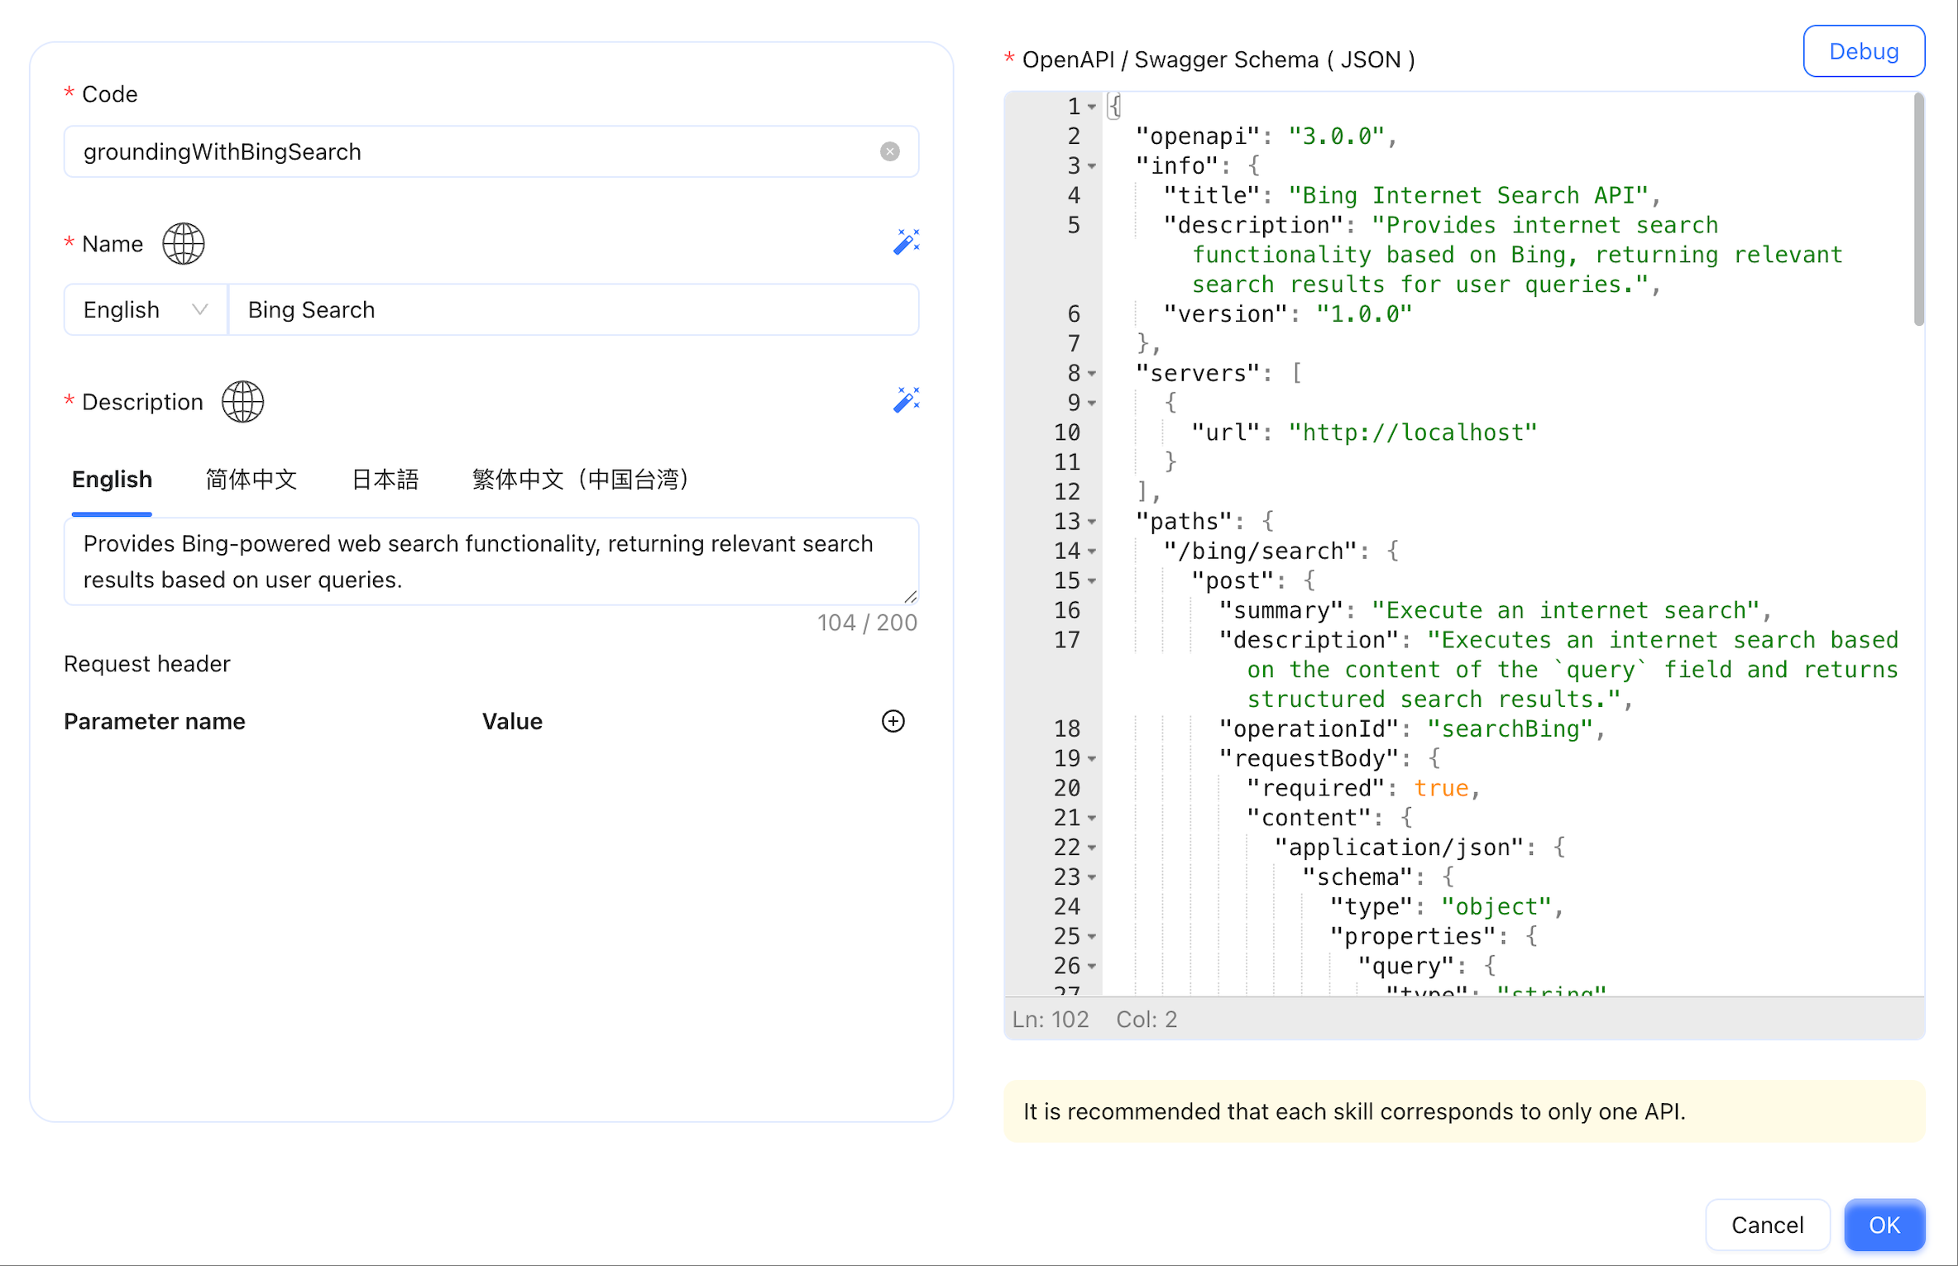This screenshot has height=1266, width=1958.
Task: Click the "OpenAPI / Swagger Schema ( JSON )" label
Action: 1218,60
